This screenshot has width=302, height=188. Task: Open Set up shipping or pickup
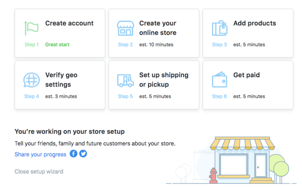point(164,80)
